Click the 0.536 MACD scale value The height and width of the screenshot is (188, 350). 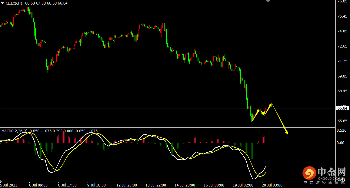(342, 131)
